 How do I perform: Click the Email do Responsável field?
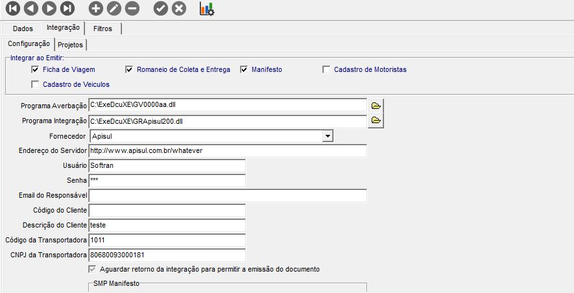coord(228,196)
